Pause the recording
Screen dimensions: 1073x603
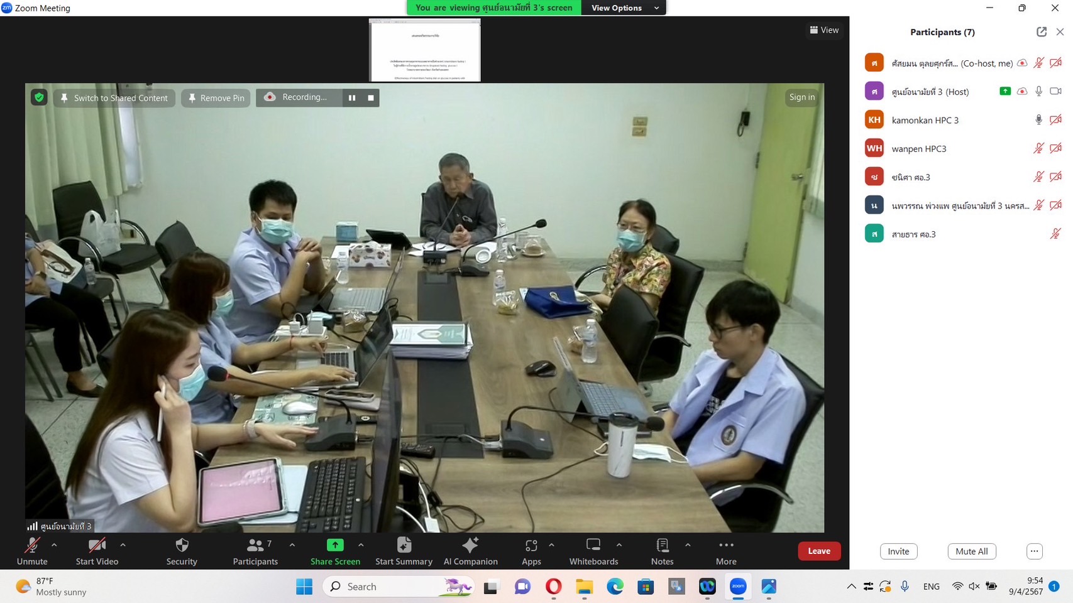pyautogui.click(x=352, y=98)
